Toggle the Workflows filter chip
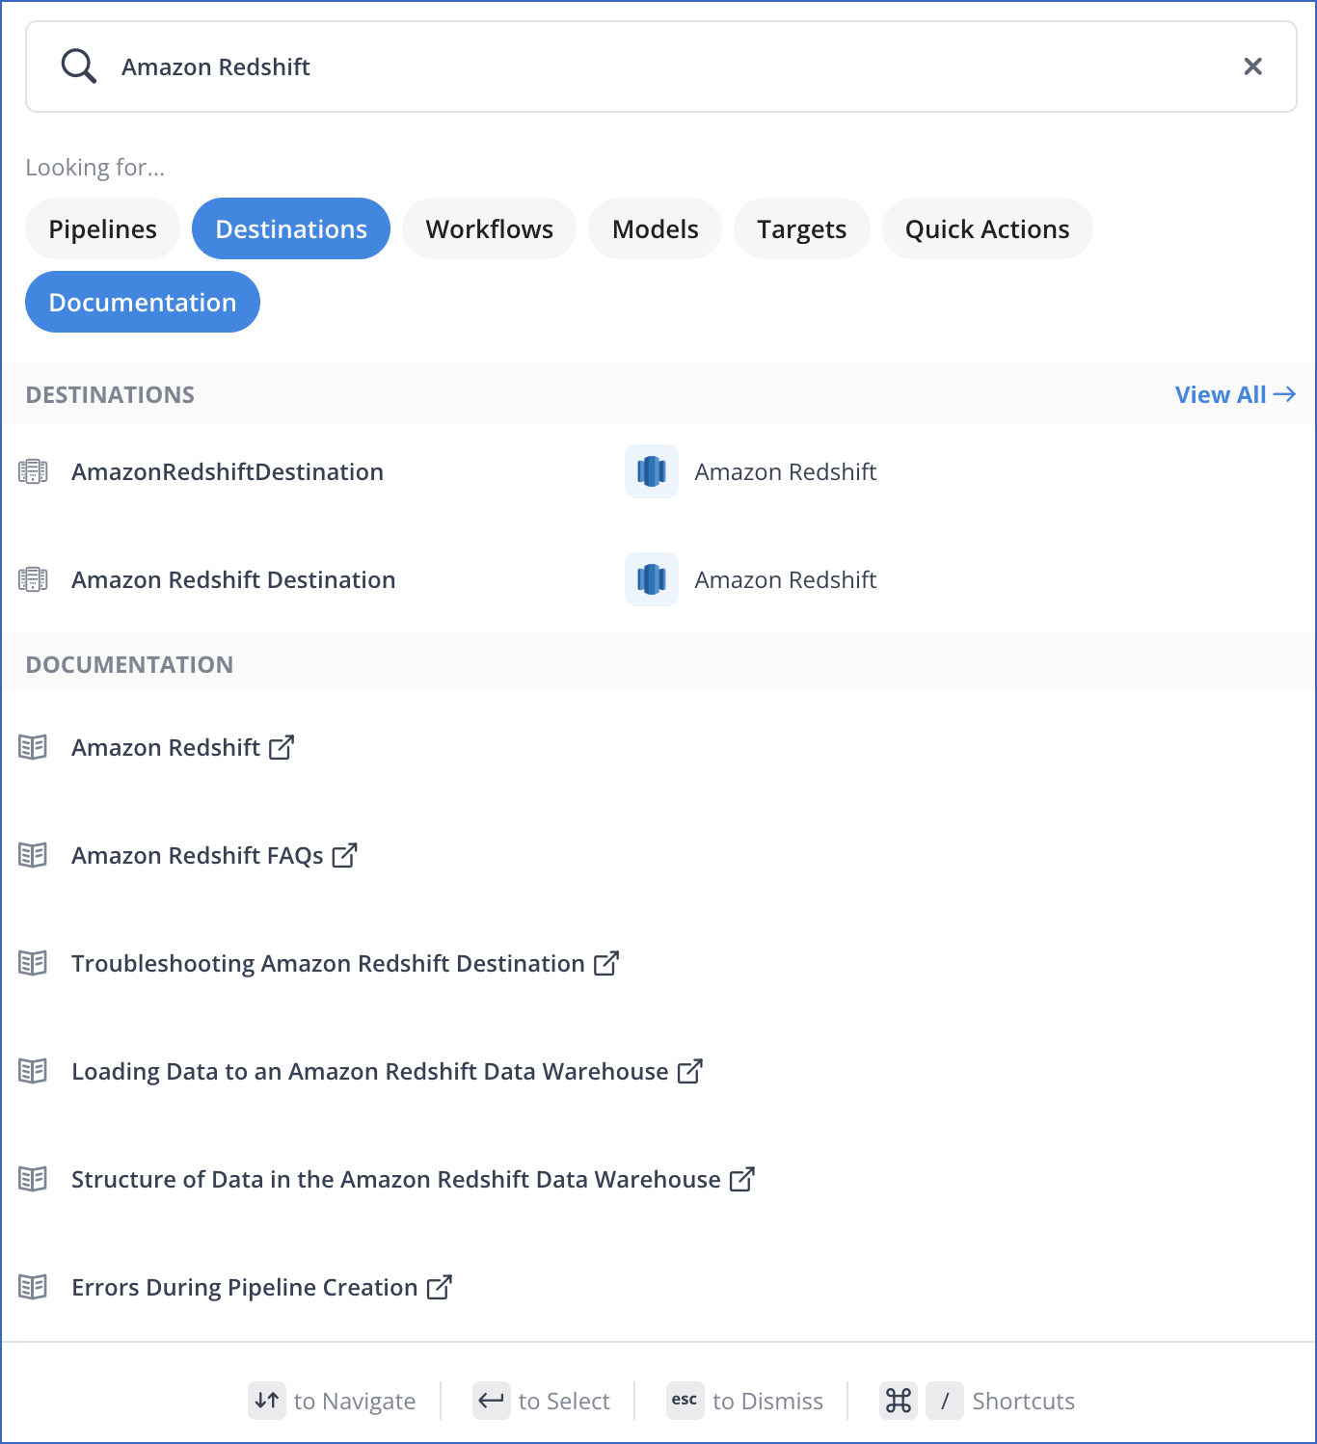 (x=490, y=228)
